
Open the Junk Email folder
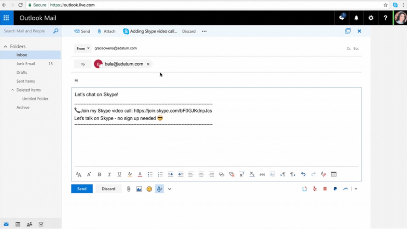click(x=25, y=64)
